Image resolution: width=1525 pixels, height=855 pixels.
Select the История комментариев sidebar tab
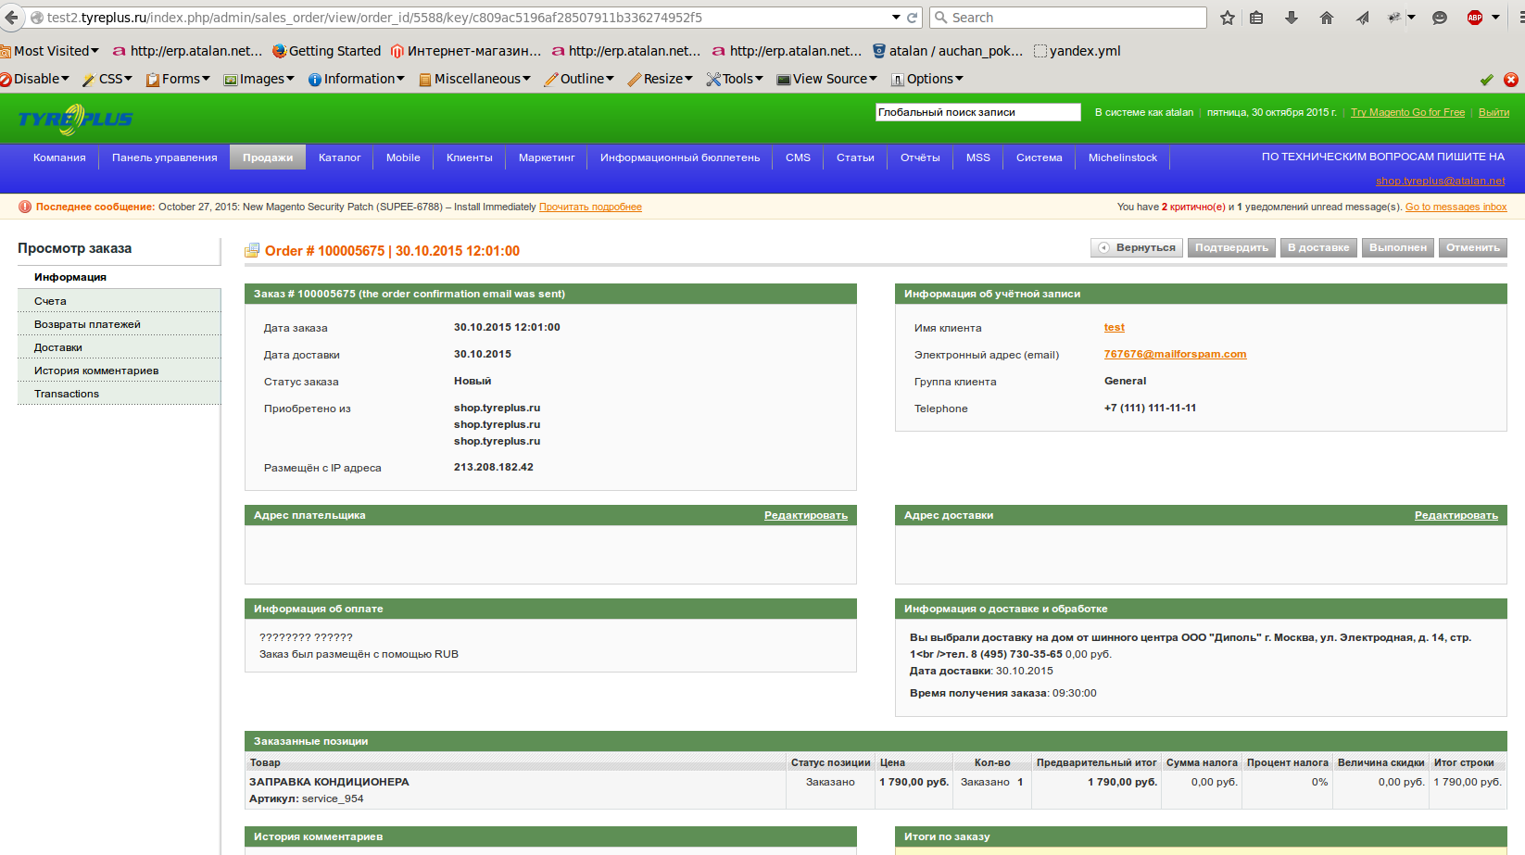pos(119,371)
